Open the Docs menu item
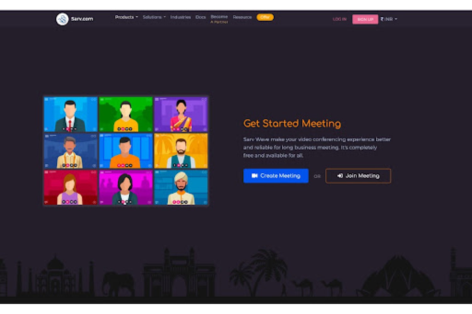This screenshot has height=314, width=472. pos(200,17)
